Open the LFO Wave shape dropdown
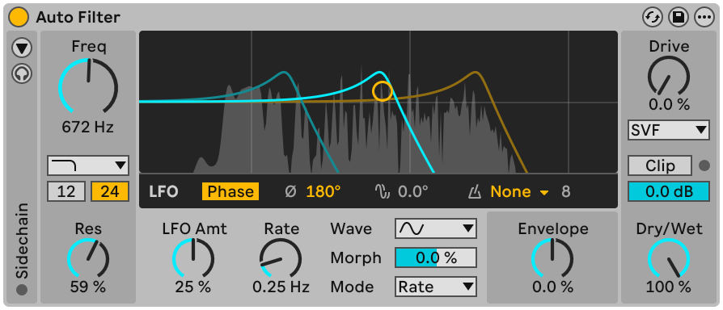 click(436, 228)
